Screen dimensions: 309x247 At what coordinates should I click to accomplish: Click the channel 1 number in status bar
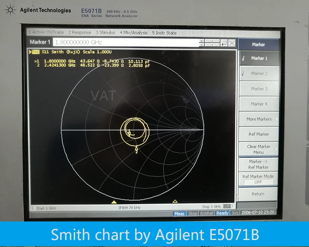coord(33,208)
